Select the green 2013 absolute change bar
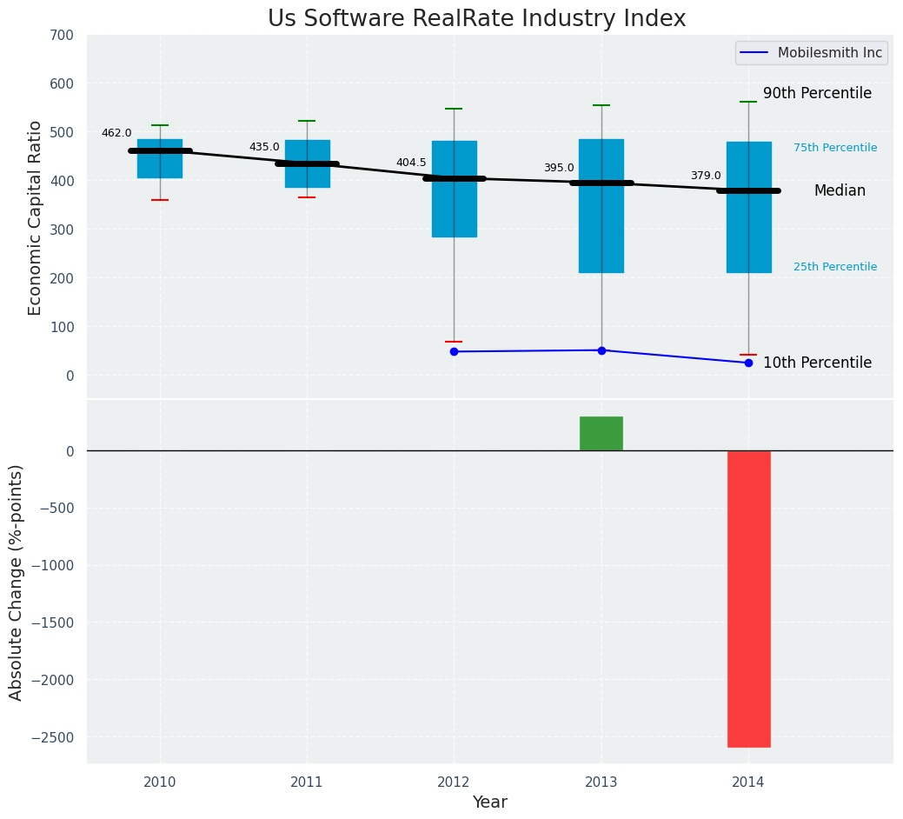This screenshot has width=903, height=819. click(601, 434)
